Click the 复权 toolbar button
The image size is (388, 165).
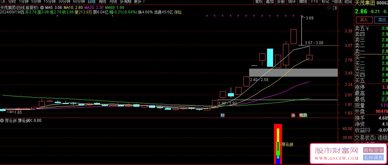tap(259, 2)
